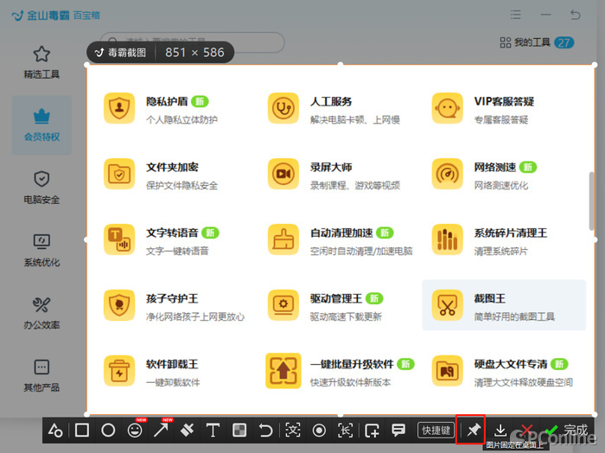Image resolution: width=605 pixels, height=453 pixels.
Task: Open the hamburger menu at the top of the window
Action: click(x=515, y=15)
